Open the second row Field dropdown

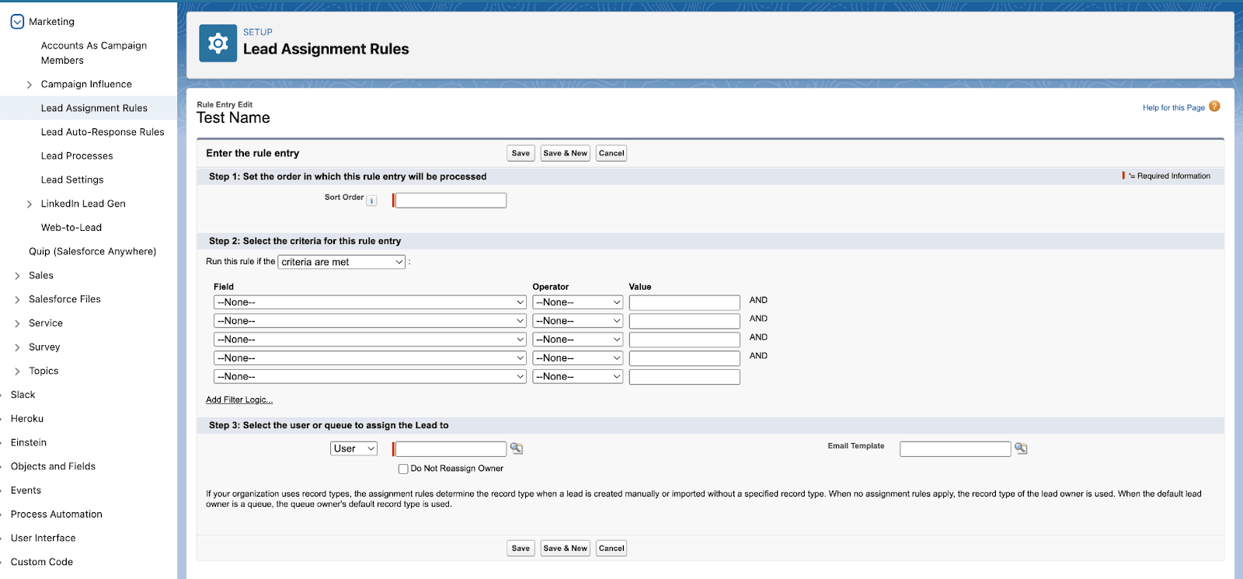[x=371, y=321]
